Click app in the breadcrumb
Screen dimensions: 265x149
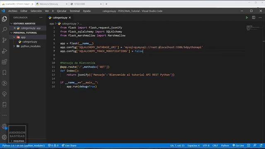tap(51, 24)
